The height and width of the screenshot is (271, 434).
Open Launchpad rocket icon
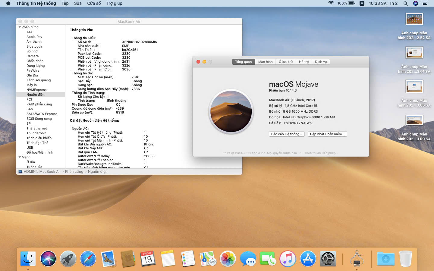[x=68, y=259]
